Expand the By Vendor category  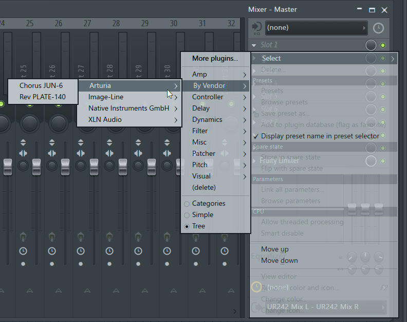[x=215, y=86]
